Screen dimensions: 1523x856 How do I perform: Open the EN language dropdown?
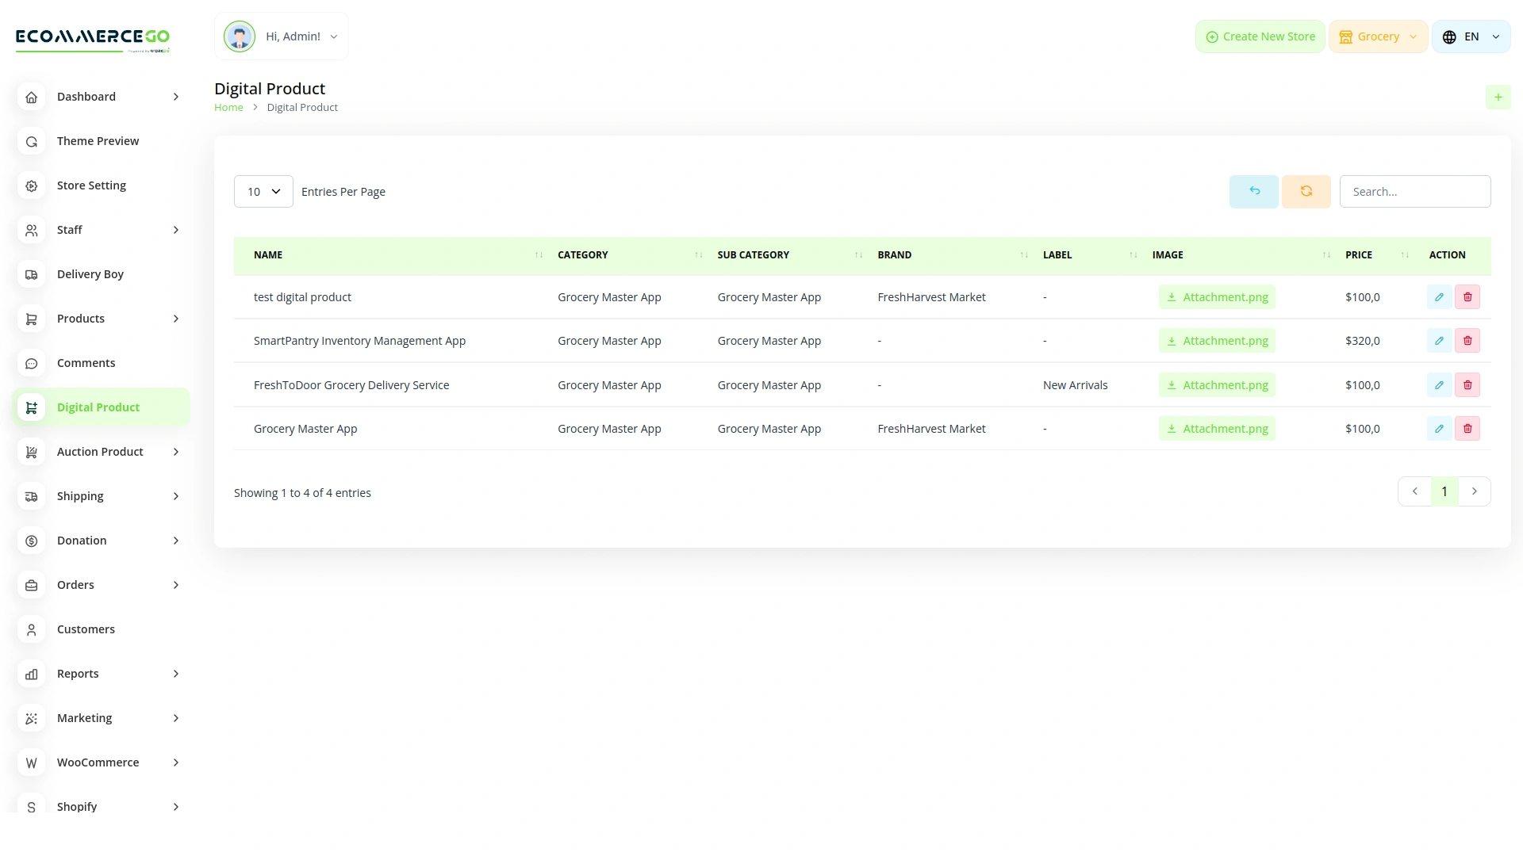tap(1471, 36)
